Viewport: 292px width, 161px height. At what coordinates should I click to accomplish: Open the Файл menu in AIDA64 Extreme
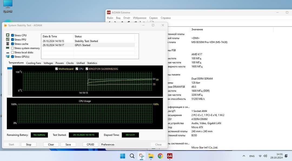coord(110,18)
